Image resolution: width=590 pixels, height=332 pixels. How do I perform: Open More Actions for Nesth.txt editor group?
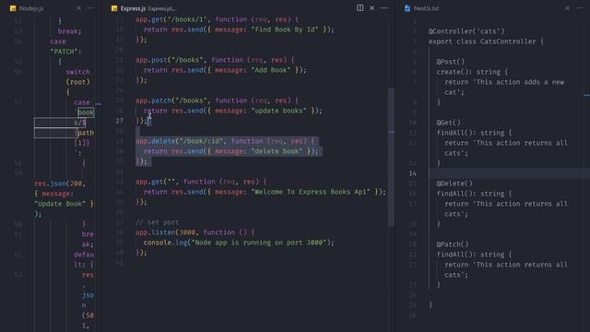coord(580,8)
